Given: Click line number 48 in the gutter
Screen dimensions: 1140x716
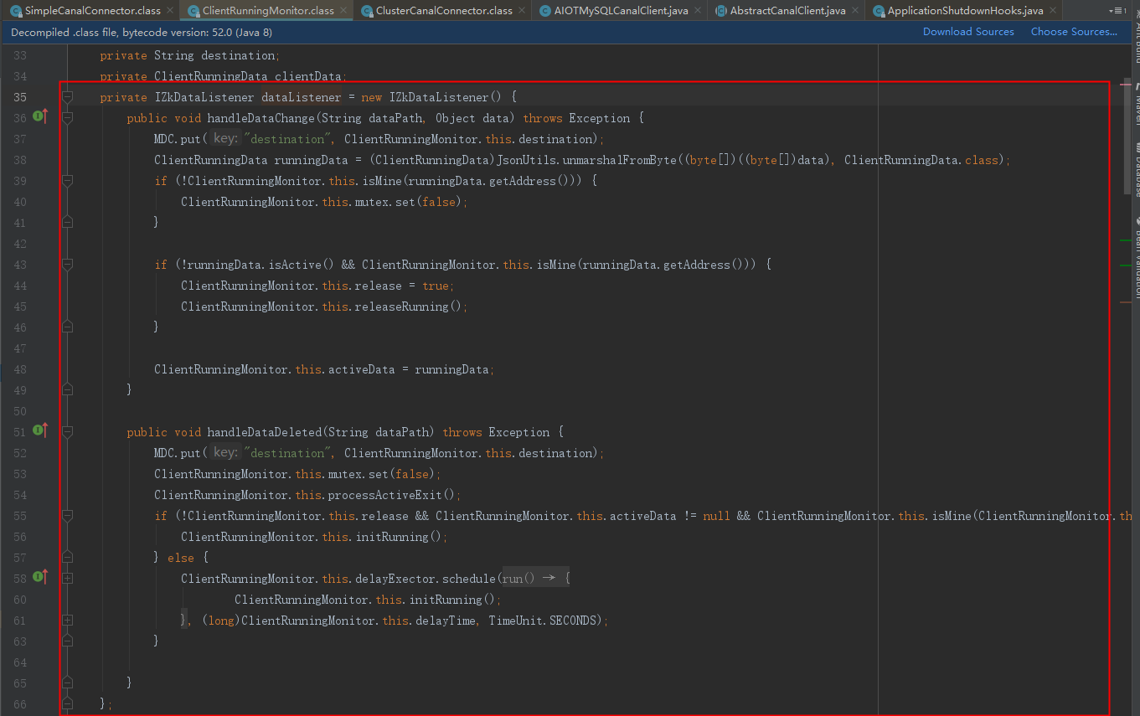Looking at the screenshot, I should coord(20,369).
